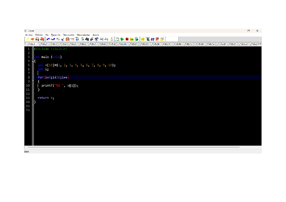The height and width of the screenshot is (202, 286).
Task: Open the Ayuda menu
Action: pyautogui.click(x=96, y=35)
